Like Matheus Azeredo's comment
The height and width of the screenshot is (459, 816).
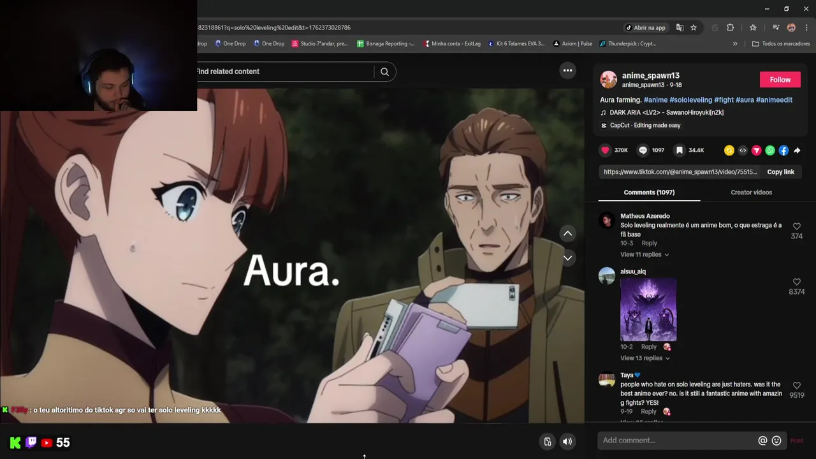[x=796, y=226]
